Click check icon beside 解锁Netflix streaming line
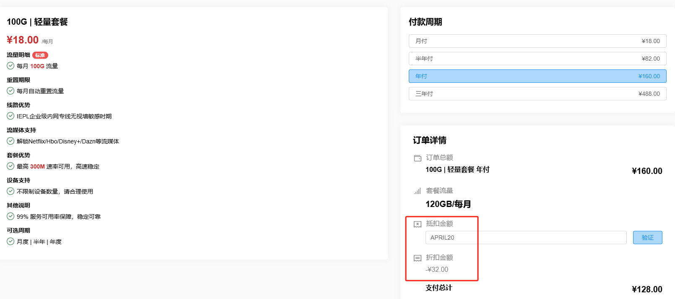 coord(10,141)
